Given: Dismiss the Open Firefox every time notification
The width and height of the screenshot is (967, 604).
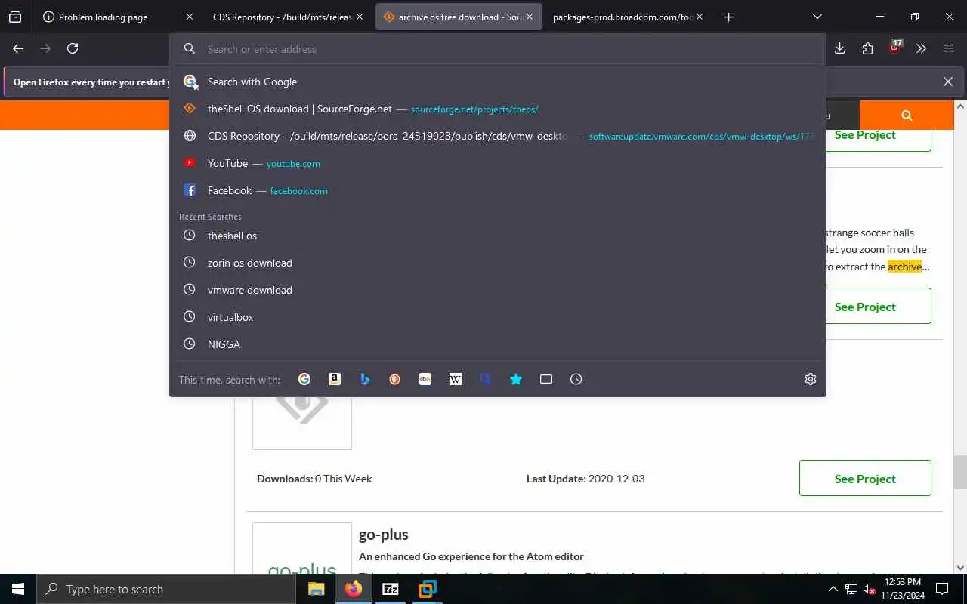Looking at the screenshot, I should pyautogui.click(x=948, y=82).
